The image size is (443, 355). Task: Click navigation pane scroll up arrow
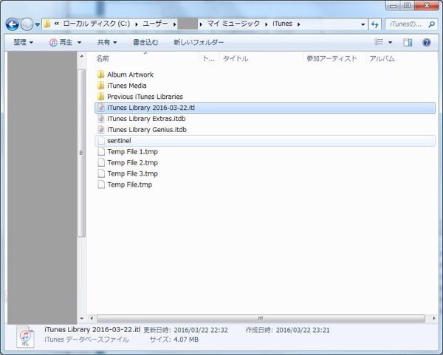click(x=82, y=57)
